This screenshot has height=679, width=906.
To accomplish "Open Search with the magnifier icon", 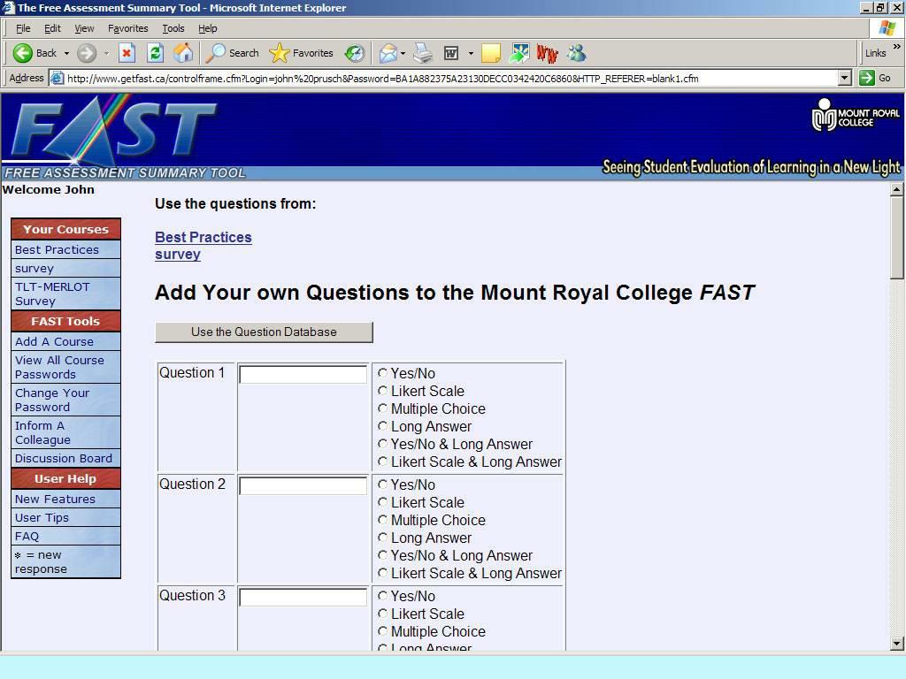I will tap(216, 53).
